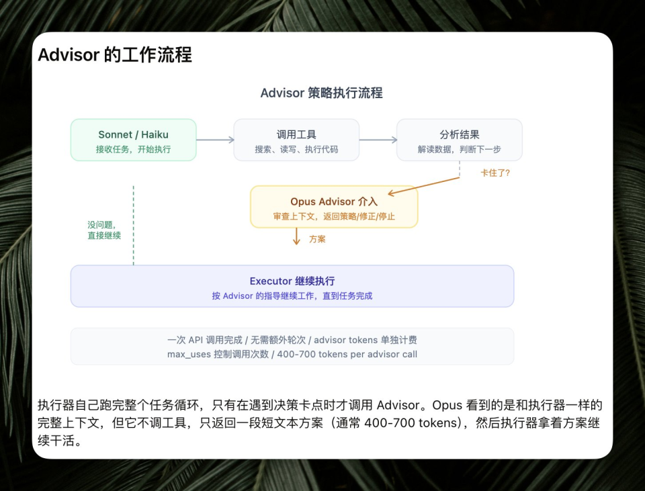Image resolution: width=645 pixels, height=491 pixels.
Task: Select the Opus Advisor 介入 box
Action: [334, 207]
